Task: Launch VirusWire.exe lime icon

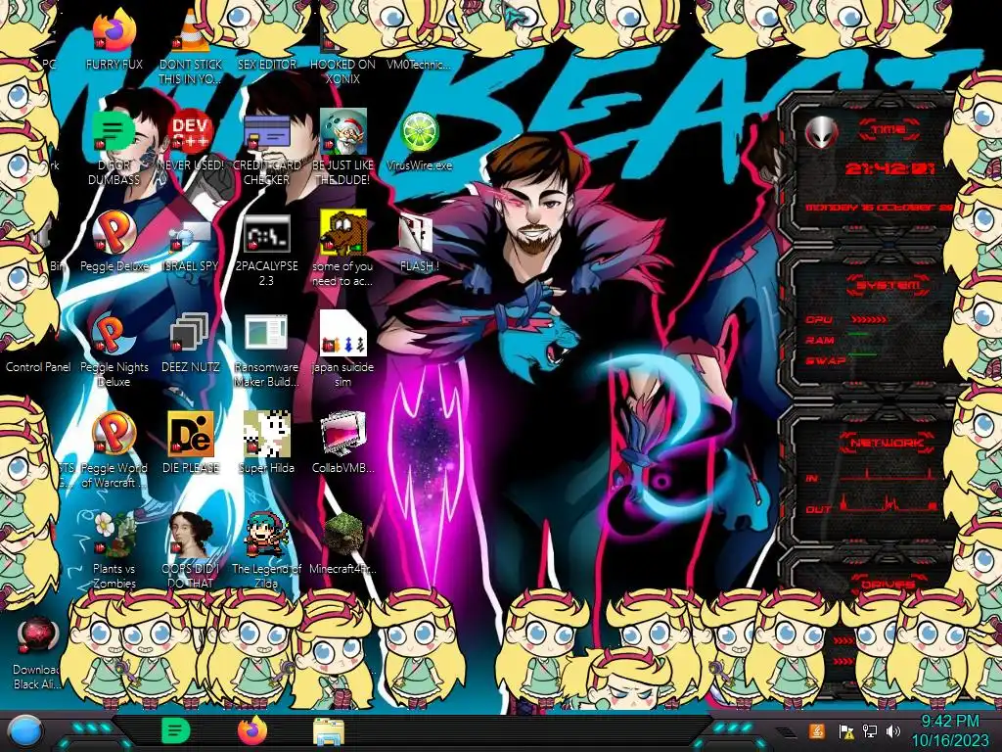Action: click(x=419, y=132)
